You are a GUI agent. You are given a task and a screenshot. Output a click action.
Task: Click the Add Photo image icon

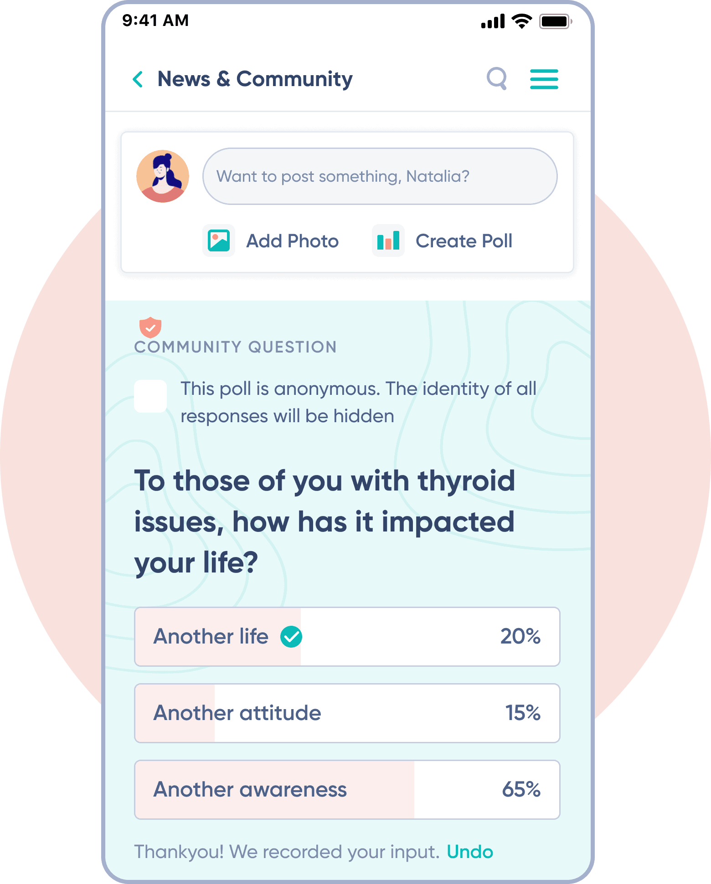[x=219, y=241]
